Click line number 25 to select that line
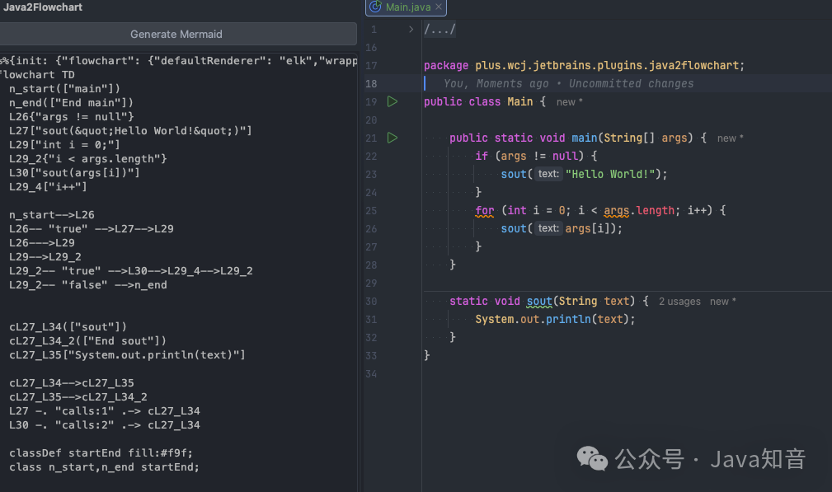Viewport: 832px width, 492px height. pyautogui.click(x=371, y=210)
